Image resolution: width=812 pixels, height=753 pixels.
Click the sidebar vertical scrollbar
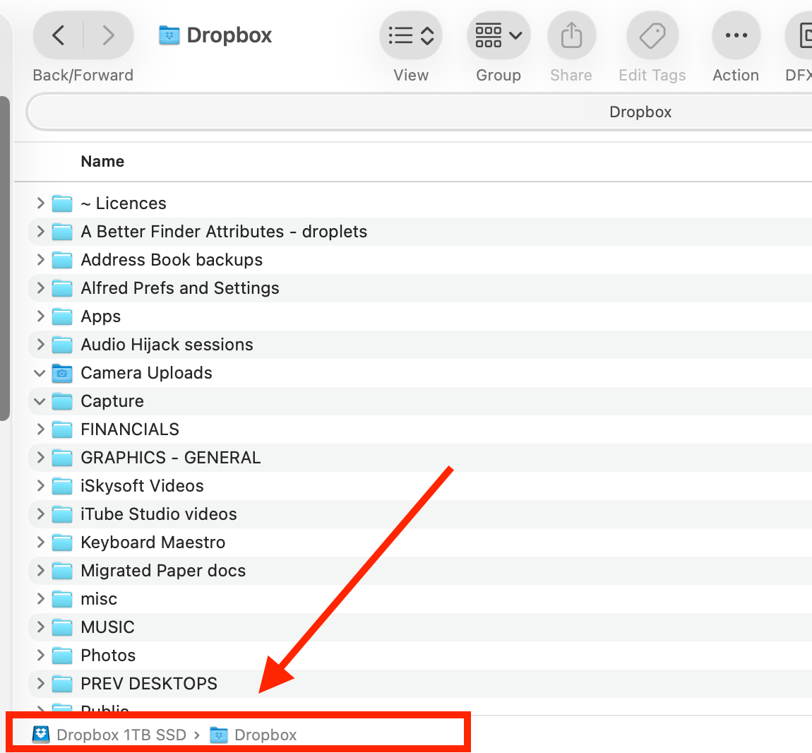click(x=4, y=258)
